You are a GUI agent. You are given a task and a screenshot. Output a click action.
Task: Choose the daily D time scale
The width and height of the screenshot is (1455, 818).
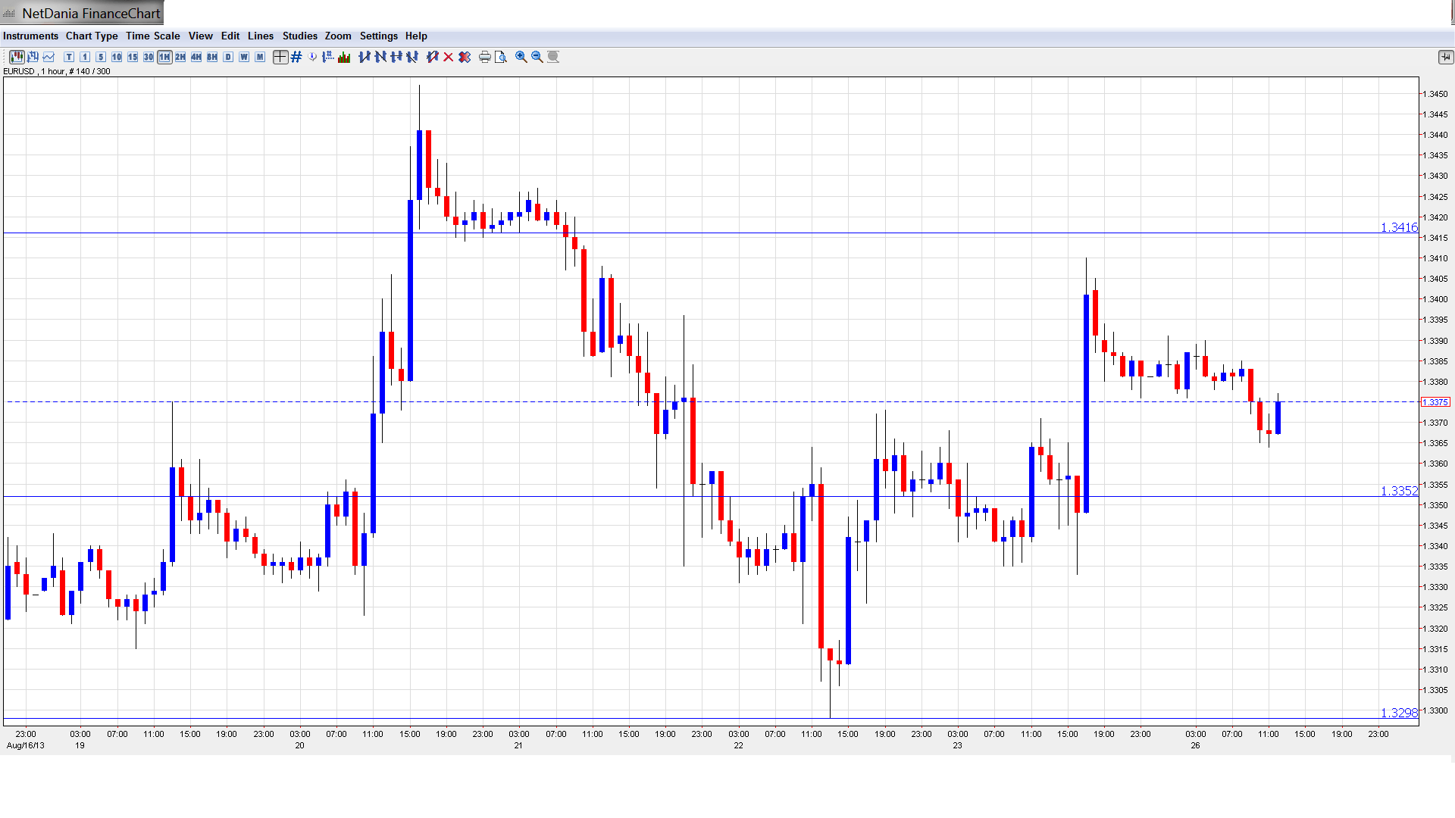coord(228,57)
